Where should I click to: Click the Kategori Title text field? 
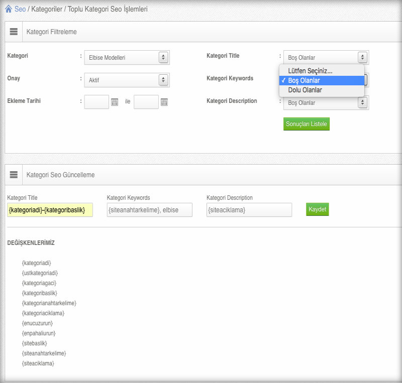(50, 210)
